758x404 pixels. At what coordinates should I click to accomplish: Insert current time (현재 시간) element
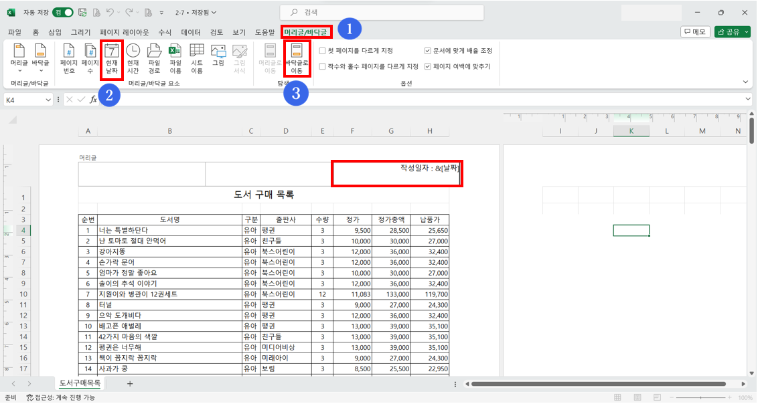(133, 58)
